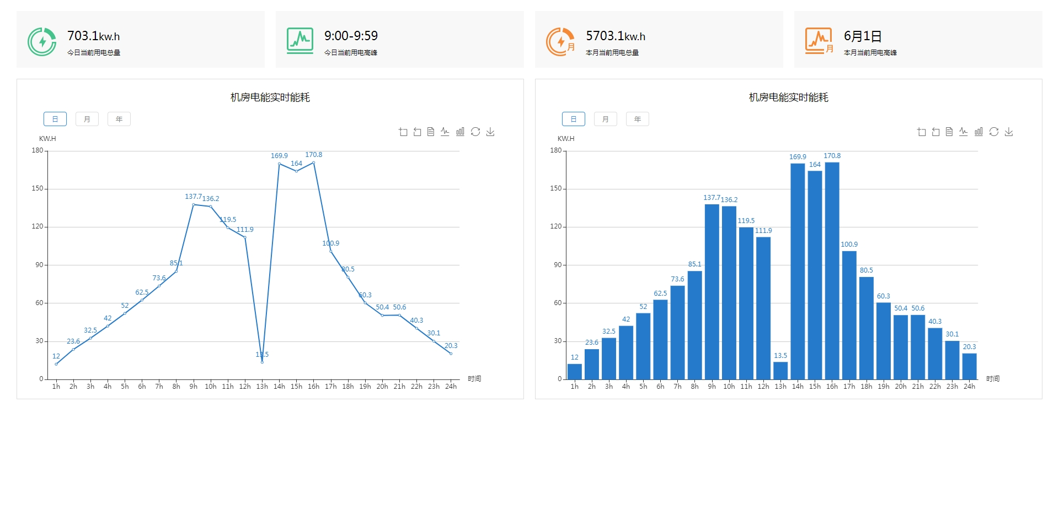Switch to bar type icon in line chart toolbox

[x=460, y=132]
